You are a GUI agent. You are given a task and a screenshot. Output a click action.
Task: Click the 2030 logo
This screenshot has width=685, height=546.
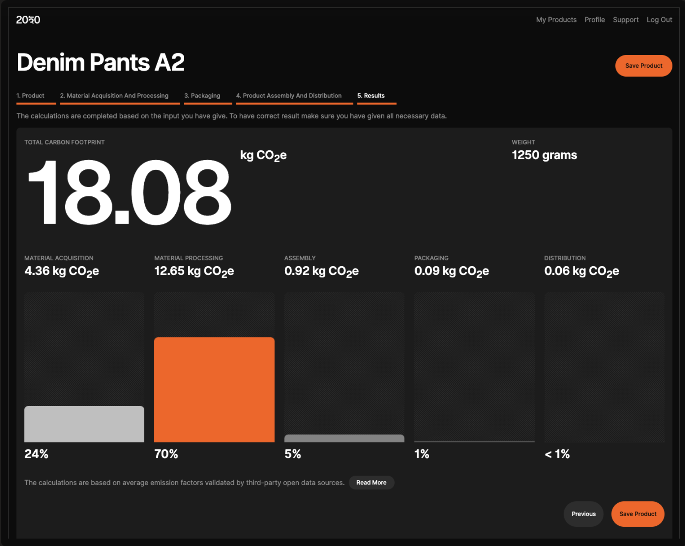tap(28, 20)
